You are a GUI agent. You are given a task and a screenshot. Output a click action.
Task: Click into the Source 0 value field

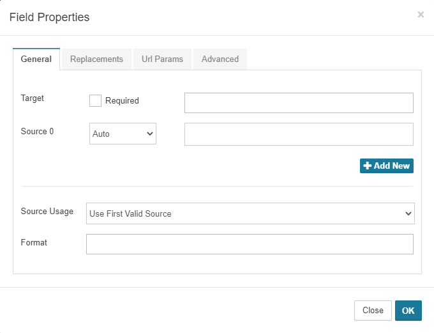coord(299,134)
